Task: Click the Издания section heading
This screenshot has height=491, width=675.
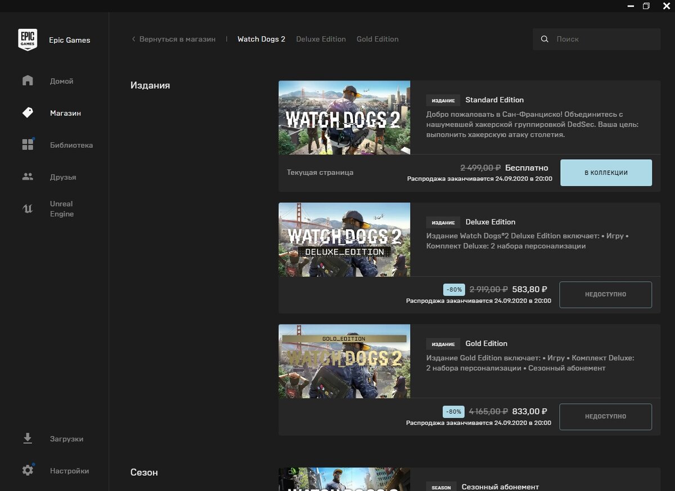Action: pyautogui.click(x=150, y=85)
